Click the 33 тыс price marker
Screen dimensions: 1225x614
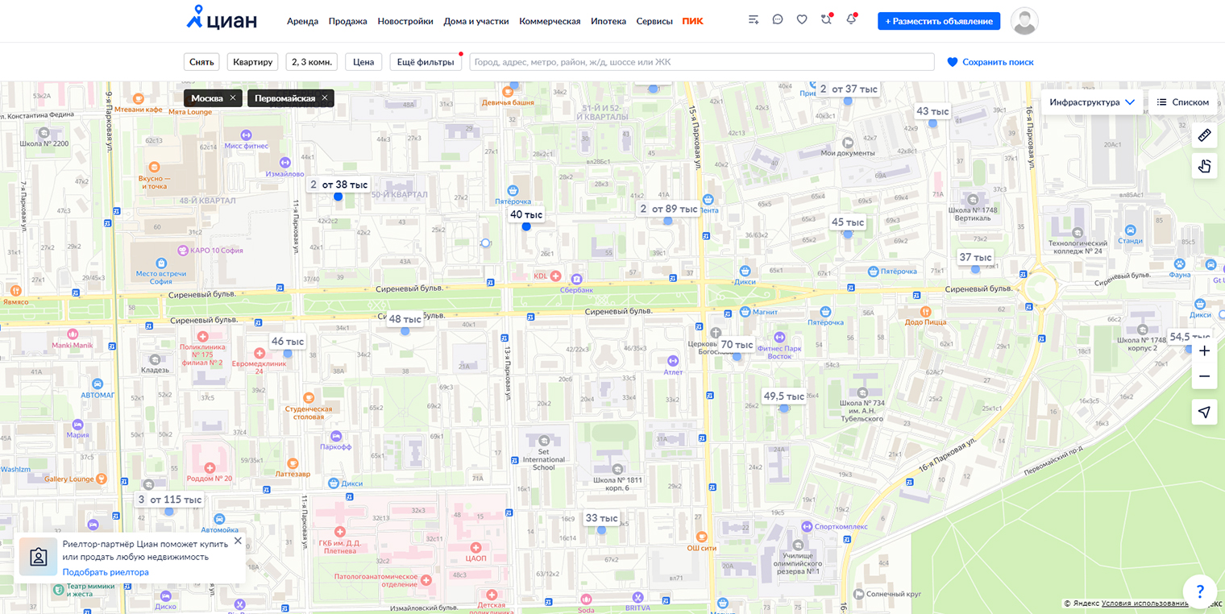click(x=601, y=518)
